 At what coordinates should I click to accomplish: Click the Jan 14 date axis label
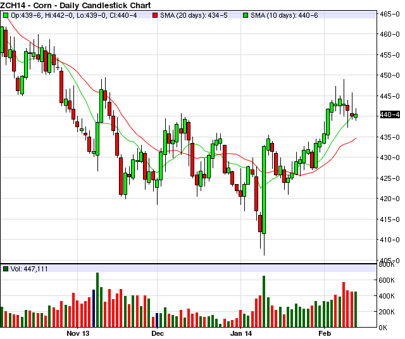pyautogui.click(x=240, y=333)
